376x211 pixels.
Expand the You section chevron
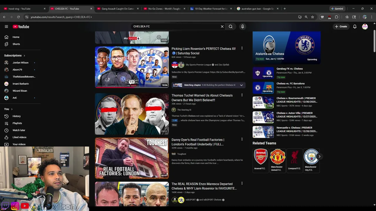click(11, 109)
